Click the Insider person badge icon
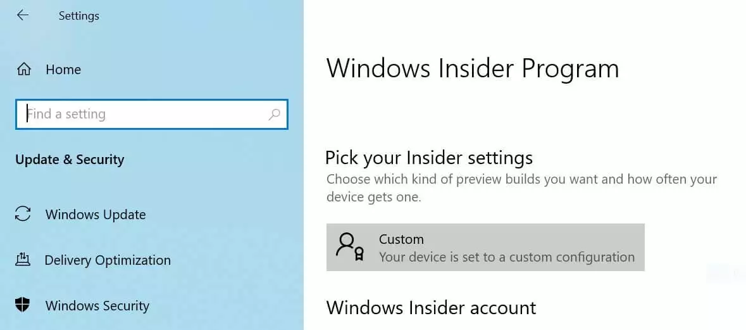Image resolution: width=746 pixels, height=330 pixels. coord(350,246)
